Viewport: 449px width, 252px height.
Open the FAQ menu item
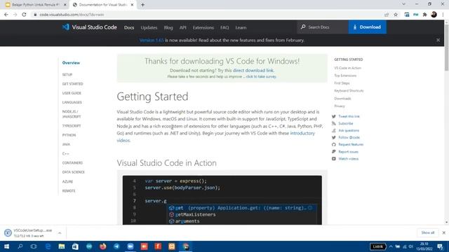tap(224, 28)
